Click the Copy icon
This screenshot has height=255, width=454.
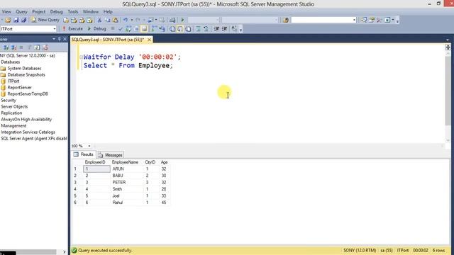coord(107,20)
